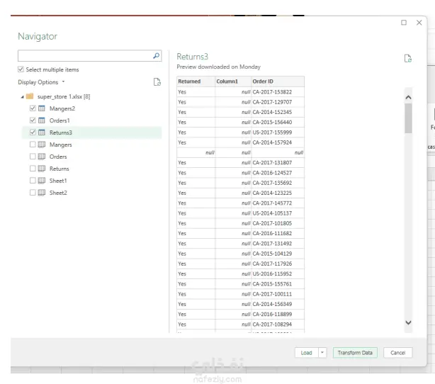
Task: Click the Returns sheet icon
Action: coord(42,169)
